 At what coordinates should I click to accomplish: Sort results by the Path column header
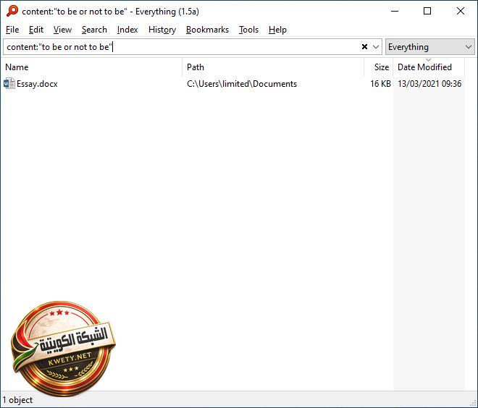196,67
